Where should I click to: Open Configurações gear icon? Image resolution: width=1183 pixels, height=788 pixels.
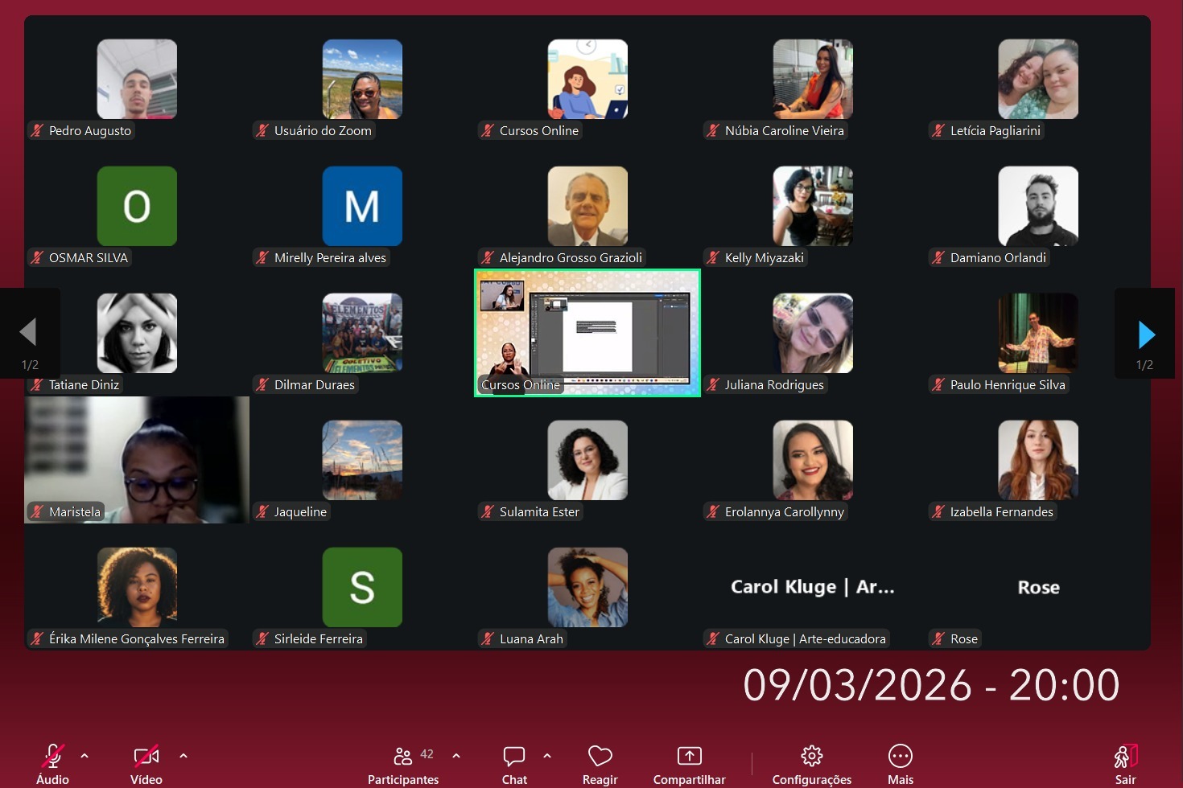(812, 756)
